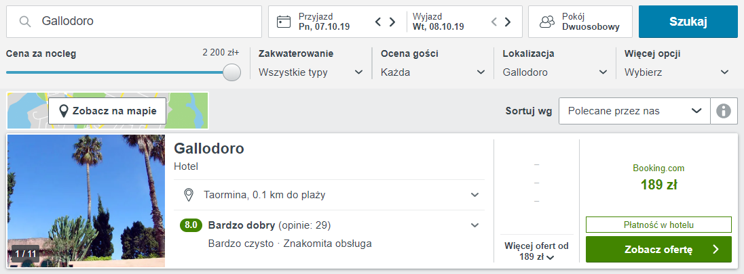Open the Więcej opcji Wybierz dropdown

click(x=677, y=72)
